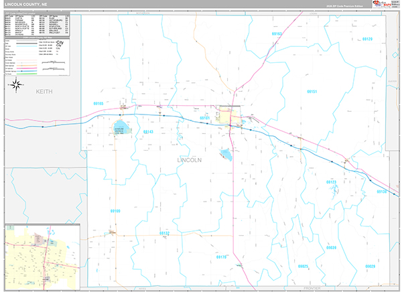
Task: Click the compass rose north arrow
Action: click(16, 85)
